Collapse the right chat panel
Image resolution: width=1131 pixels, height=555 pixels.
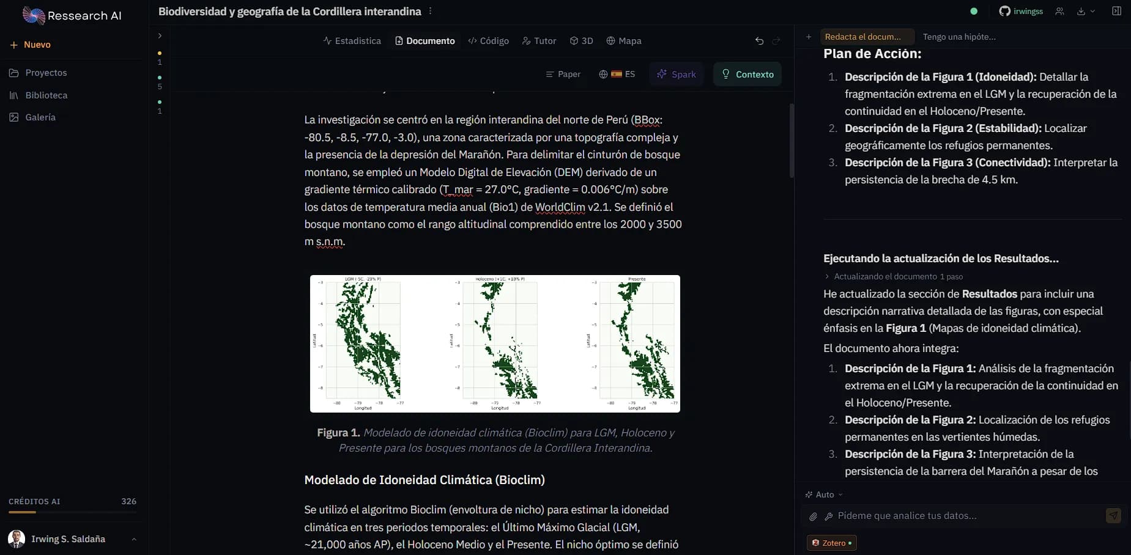click(1117, 11)
